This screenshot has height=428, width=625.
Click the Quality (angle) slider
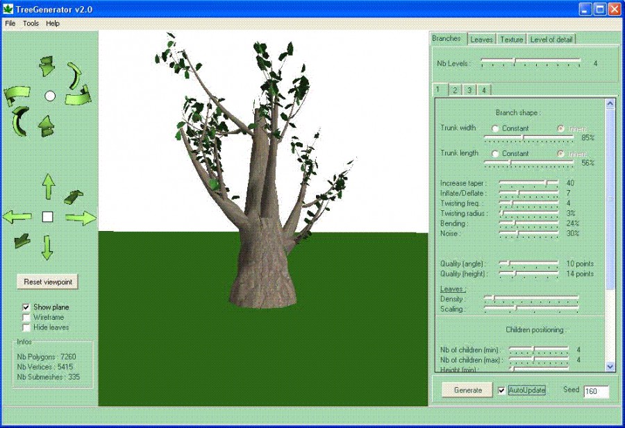pos(529,264)
